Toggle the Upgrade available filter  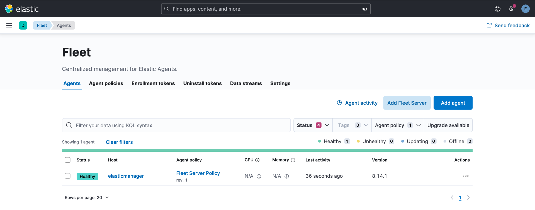pos(448,125)
